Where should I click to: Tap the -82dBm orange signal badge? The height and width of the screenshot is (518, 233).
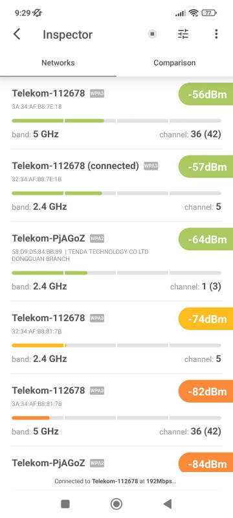(x=206, y=392)
